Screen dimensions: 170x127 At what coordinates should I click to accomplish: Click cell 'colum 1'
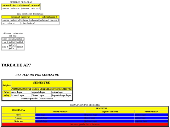(5, 39)
